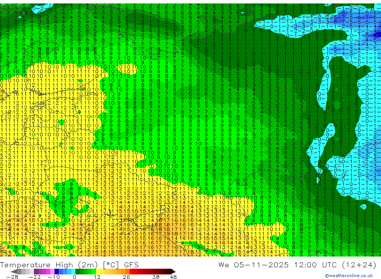This screenshot has width=381, height=279.
Task: Click the 0 legend label
Action: coord(74,277)
